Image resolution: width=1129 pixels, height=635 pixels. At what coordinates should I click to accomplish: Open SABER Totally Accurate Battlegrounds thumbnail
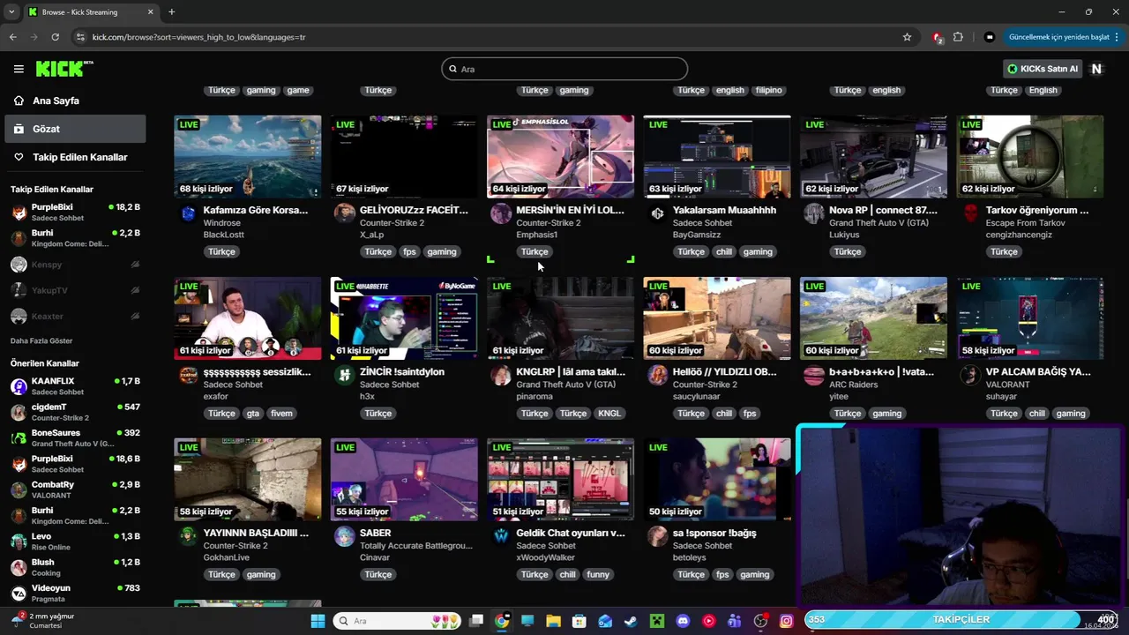coord(404,480)
